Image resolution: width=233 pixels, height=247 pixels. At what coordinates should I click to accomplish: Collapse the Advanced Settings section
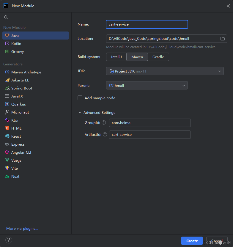pos(80,112)
